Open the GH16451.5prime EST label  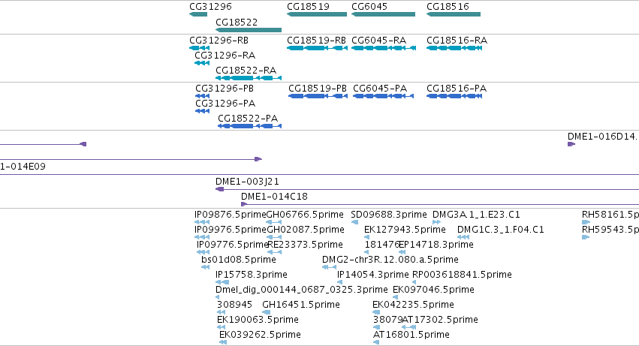pyautogui.click(x=301, y=305)
